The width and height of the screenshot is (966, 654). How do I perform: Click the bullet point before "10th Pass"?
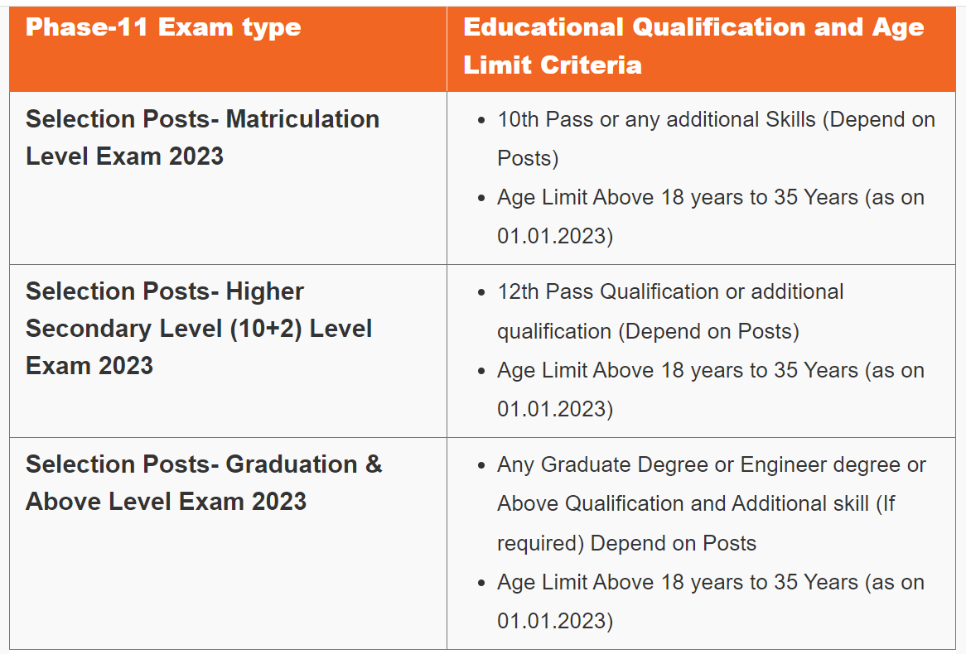point(482,121)
